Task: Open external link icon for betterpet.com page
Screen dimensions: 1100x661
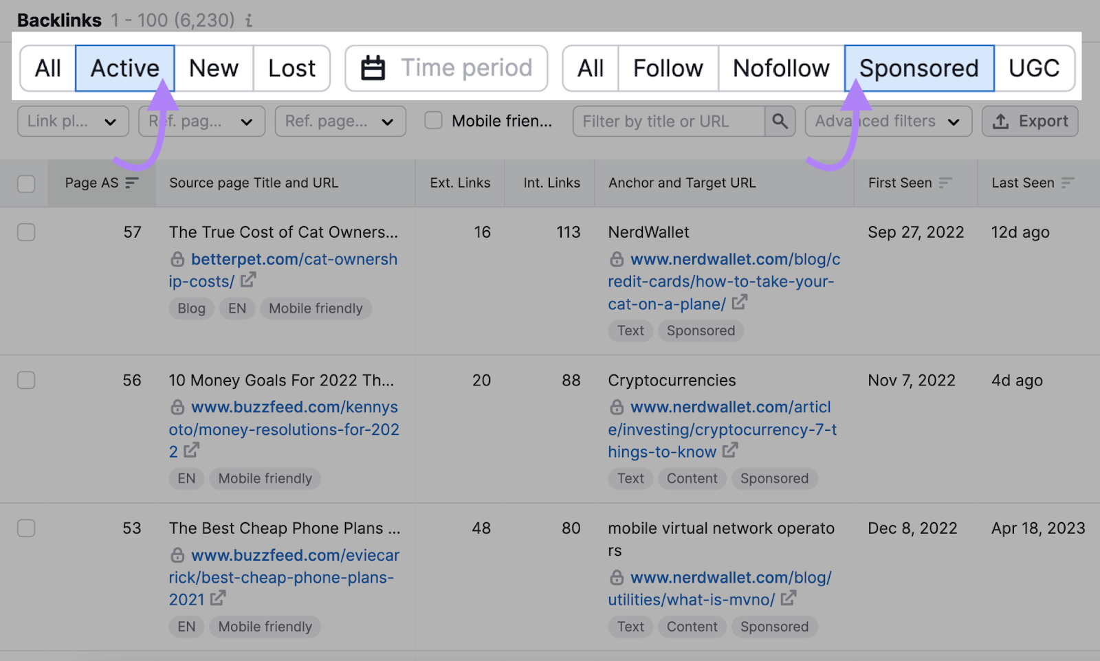Action: 248,280
